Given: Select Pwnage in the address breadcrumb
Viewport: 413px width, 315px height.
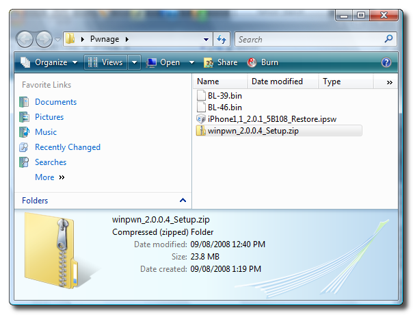Looking at the screenshot, I should coord(105,39).
